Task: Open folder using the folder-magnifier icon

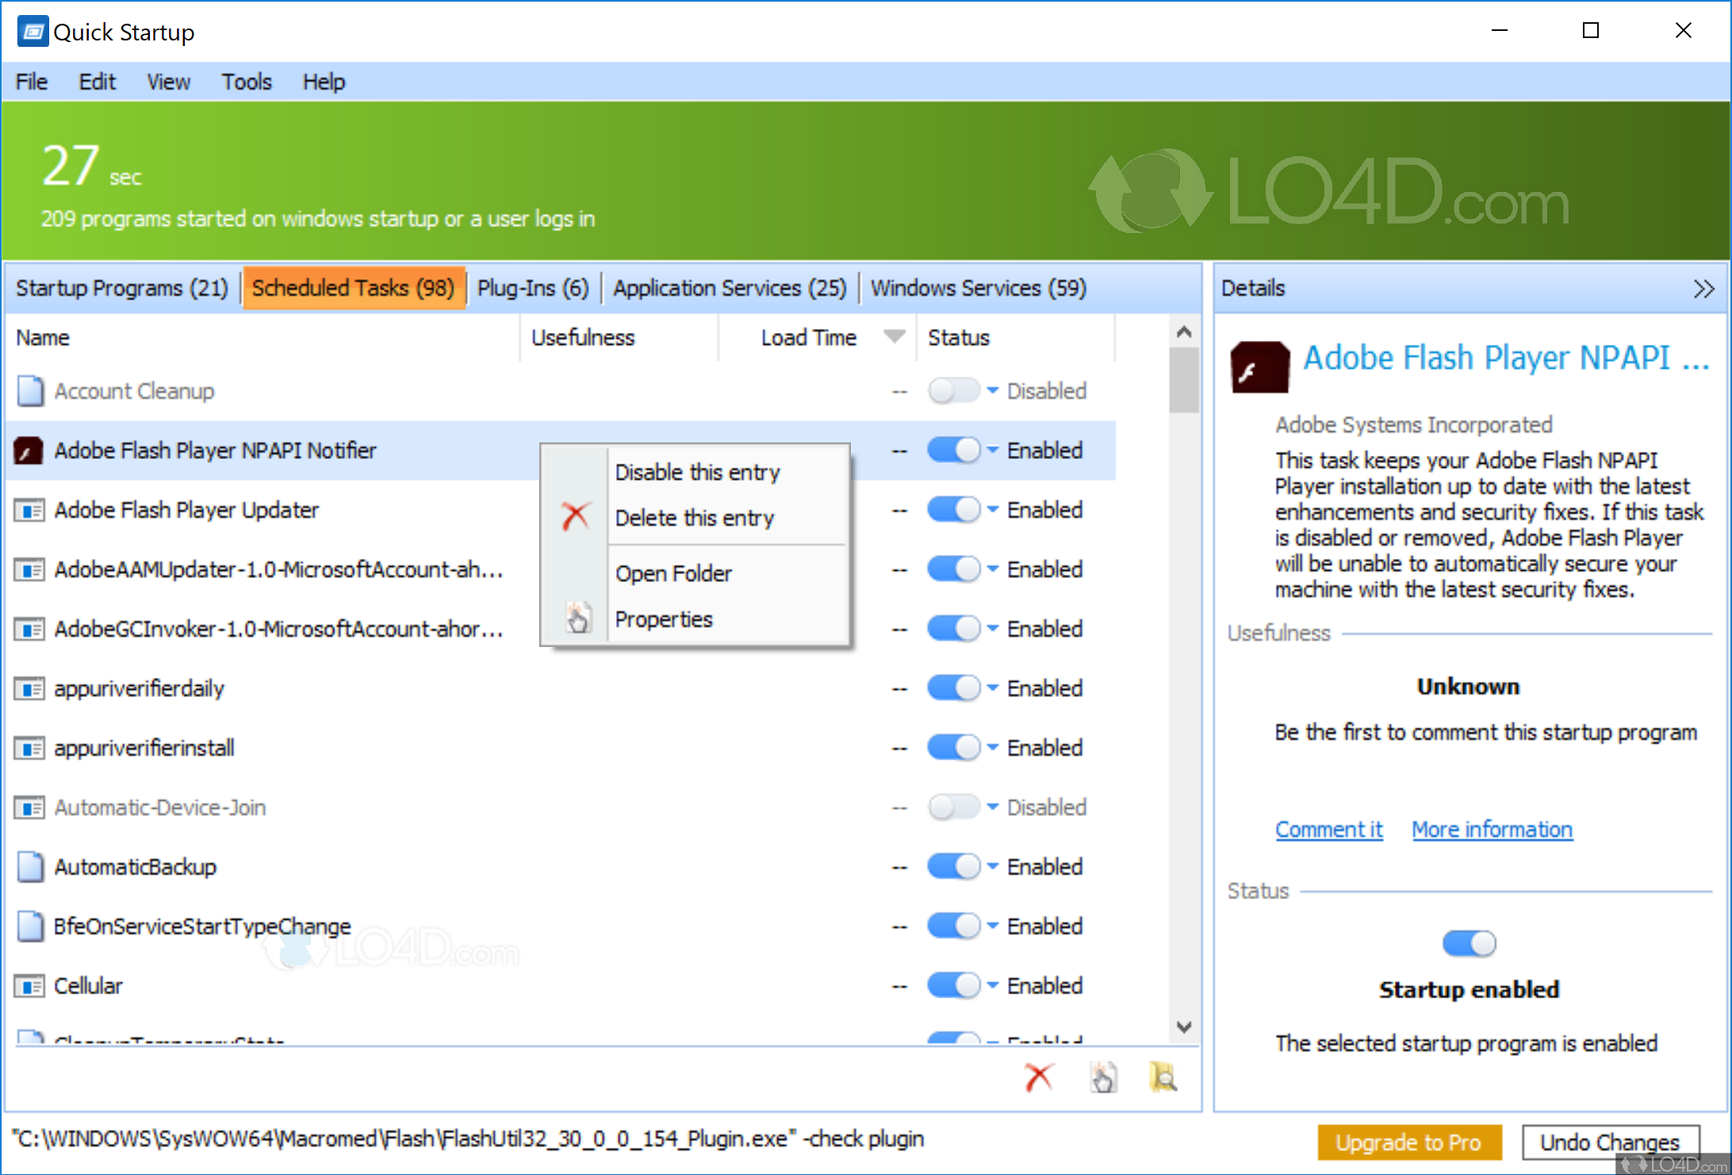Action: click(x=1164, y=1078)
